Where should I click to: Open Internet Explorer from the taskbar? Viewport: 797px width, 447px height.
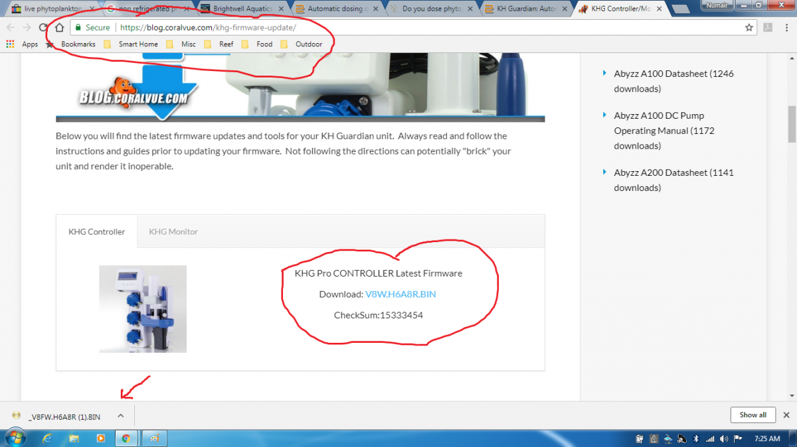point(48,438)
